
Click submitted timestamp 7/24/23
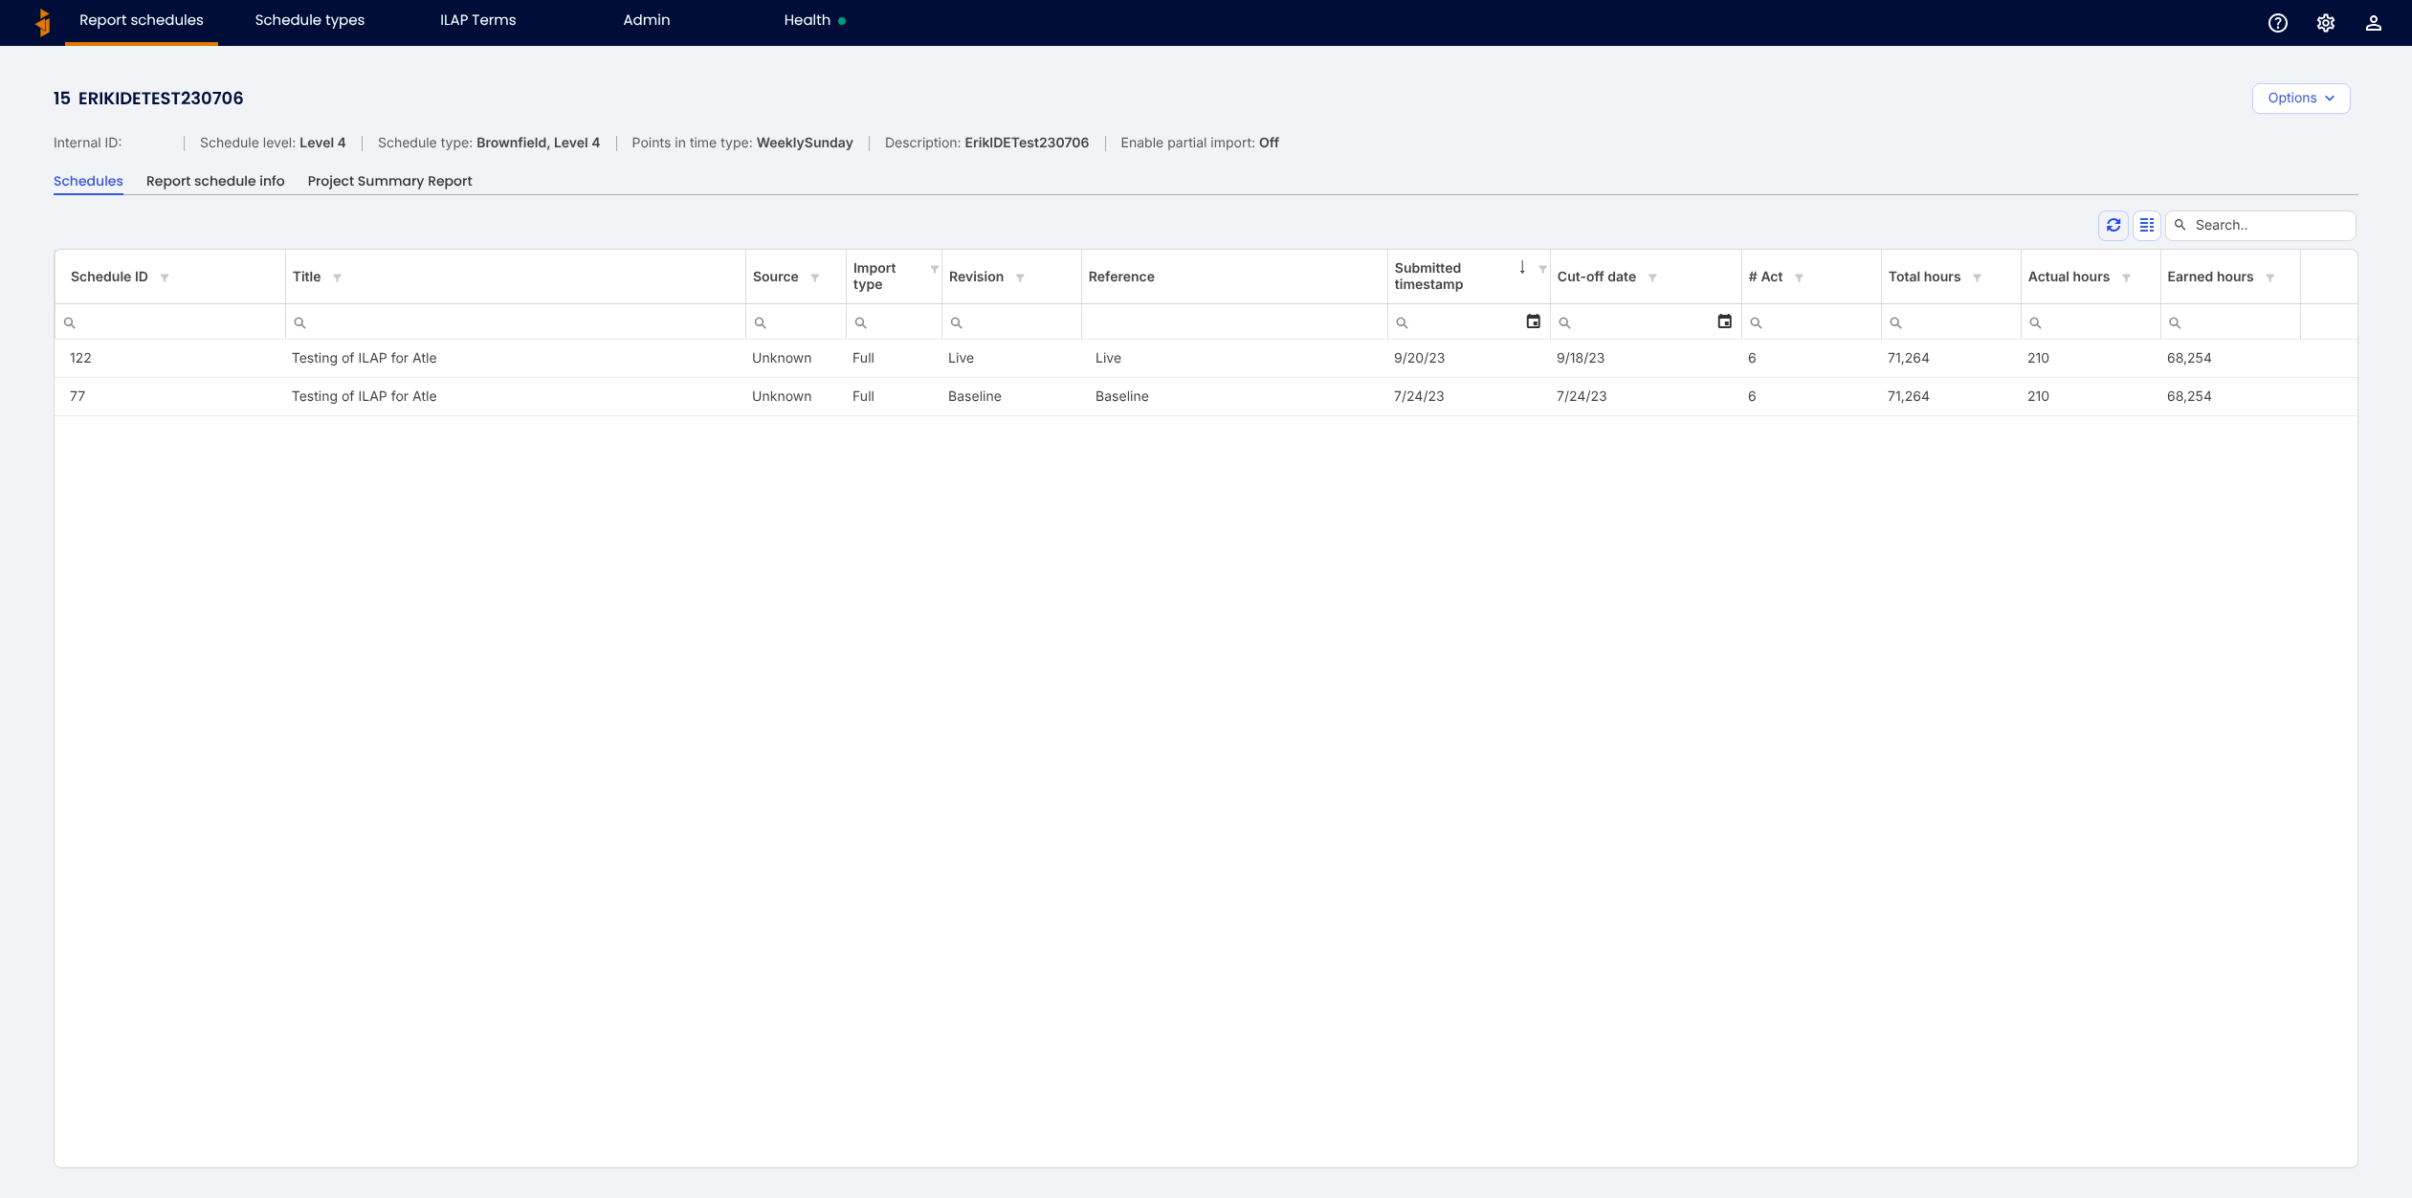tap(1419, 396)
